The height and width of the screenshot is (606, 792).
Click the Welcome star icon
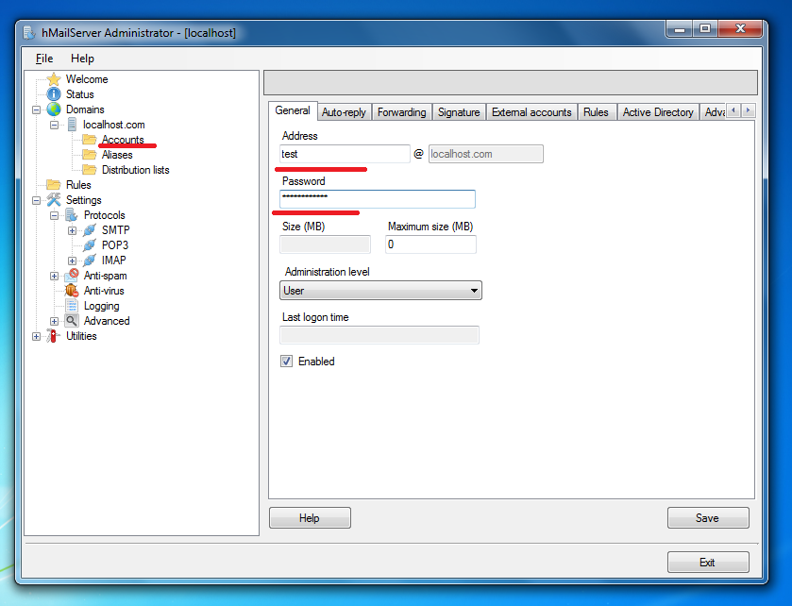(54, 79)
